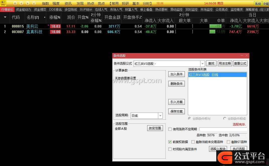Screen dimensions: 269x166
Task: Switch to the 资金博弈 tab
Action: pyautogui.click(x=40, y=9)
